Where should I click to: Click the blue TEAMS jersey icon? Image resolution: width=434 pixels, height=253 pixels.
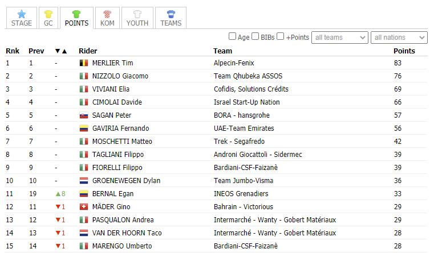(171, 14)
